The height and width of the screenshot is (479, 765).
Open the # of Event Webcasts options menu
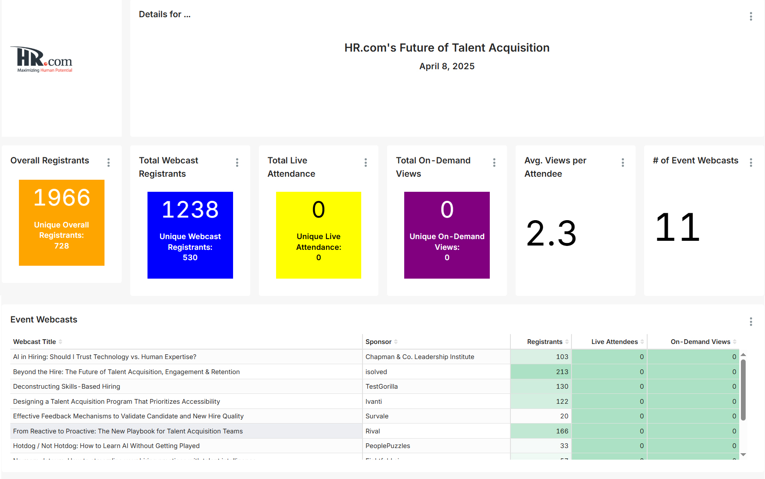point(751,163)
